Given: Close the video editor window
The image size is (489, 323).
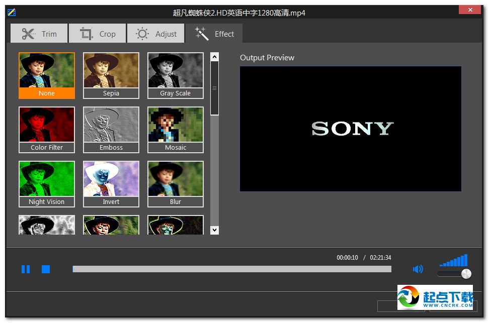Looking at the screenshot, I should coord(470,10).
